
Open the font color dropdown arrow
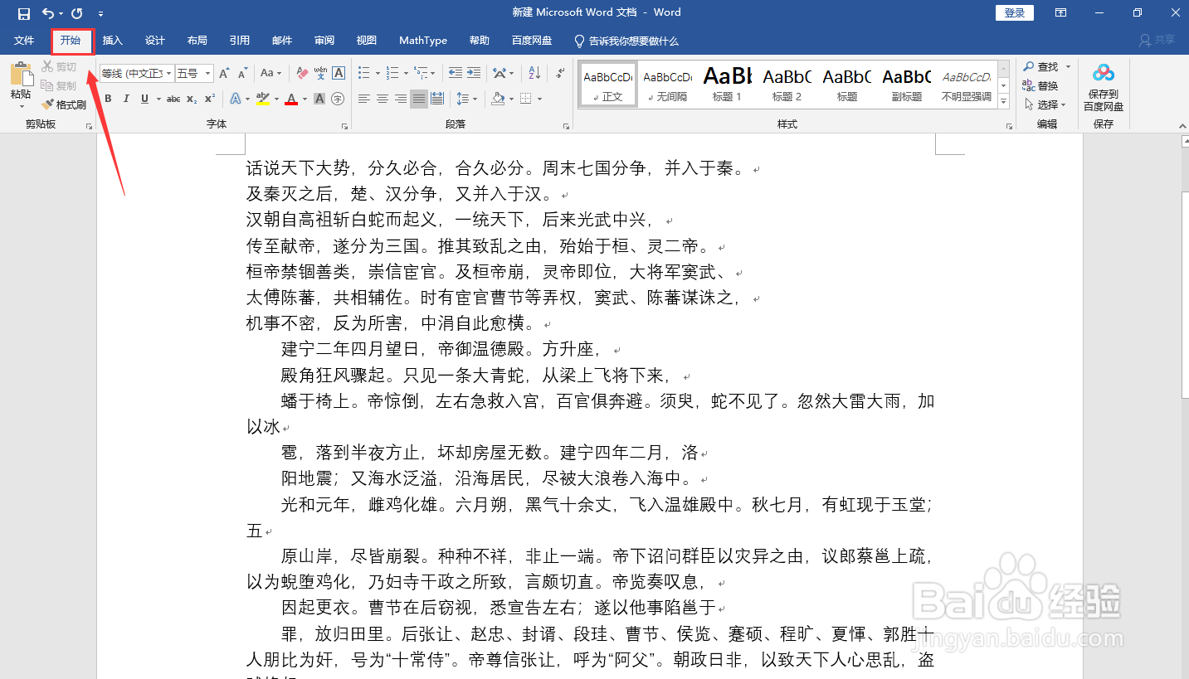tap(305, 99)
